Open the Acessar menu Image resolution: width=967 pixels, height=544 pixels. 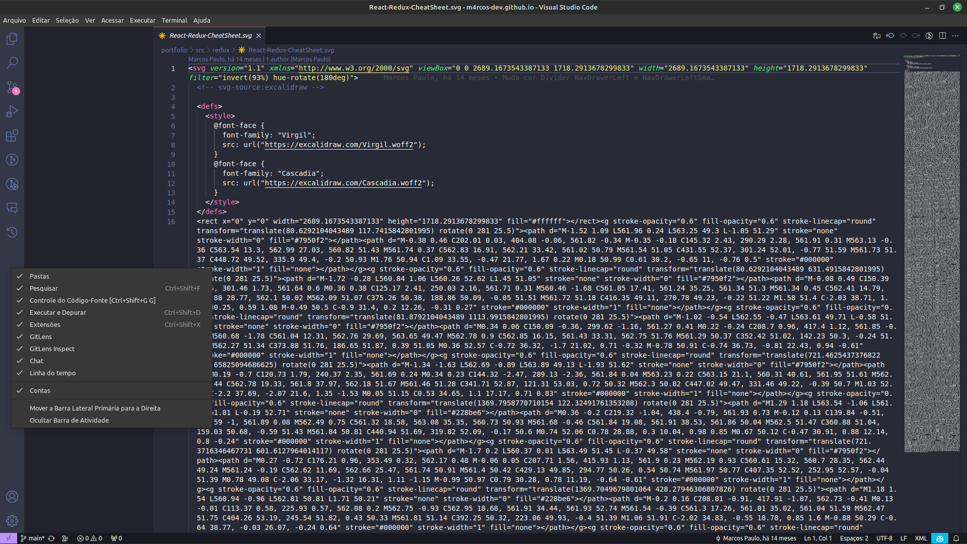[112, 20]
